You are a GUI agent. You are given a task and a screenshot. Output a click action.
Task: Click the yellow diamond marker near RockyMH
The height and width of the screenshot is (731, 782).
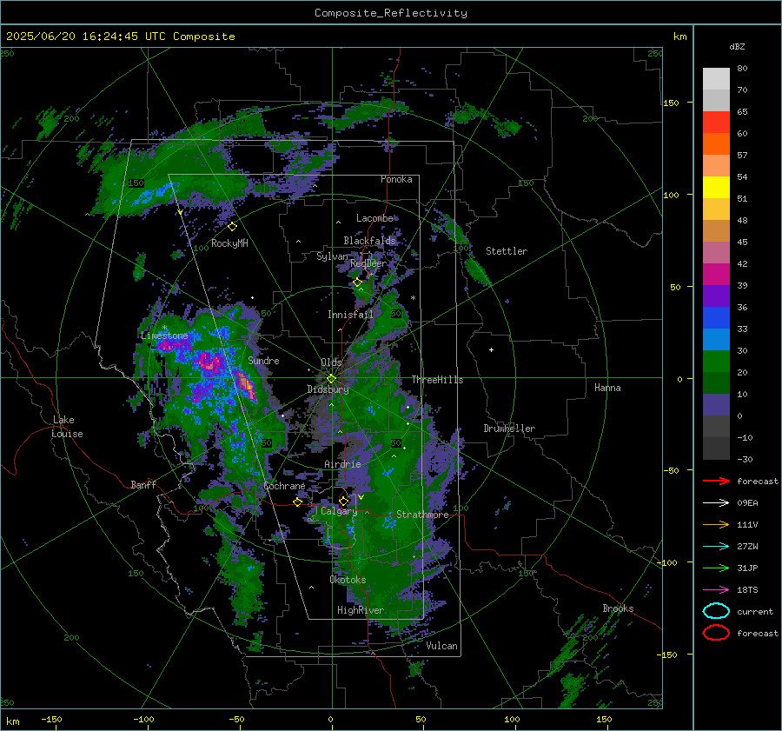tap(232, 227)
